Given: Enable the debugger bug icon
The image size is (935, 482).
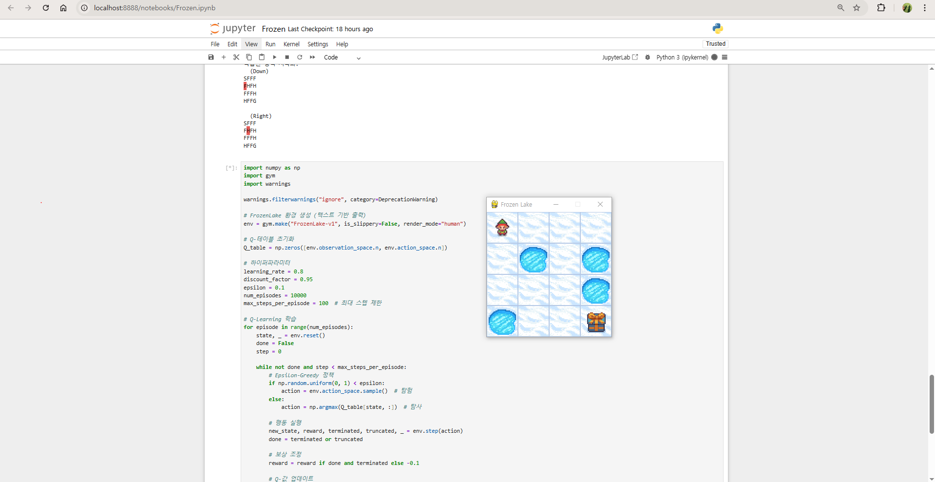Looking at the screenshot, I should pyautogui.click(x=648, y=57).
